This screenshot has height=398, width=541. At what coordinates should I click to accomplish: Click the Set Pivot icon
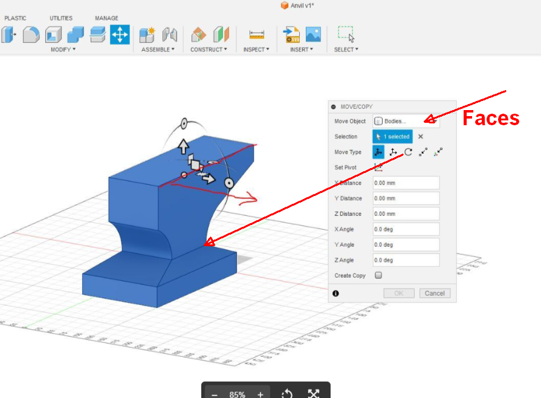coord(378,168)
